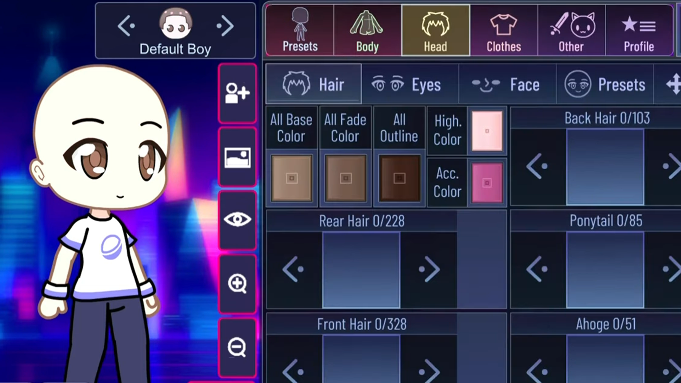Go to previous Ponytail style
The width and height of the screenshot is (681, 383).
point(537,270)
